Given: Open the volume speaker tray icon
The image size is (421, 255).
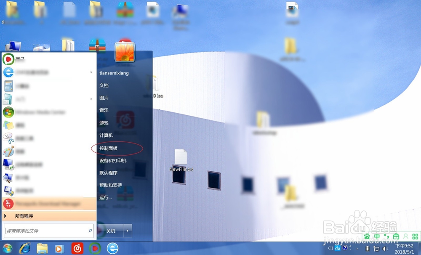Looking at the screenshot, I should point(385,249).
